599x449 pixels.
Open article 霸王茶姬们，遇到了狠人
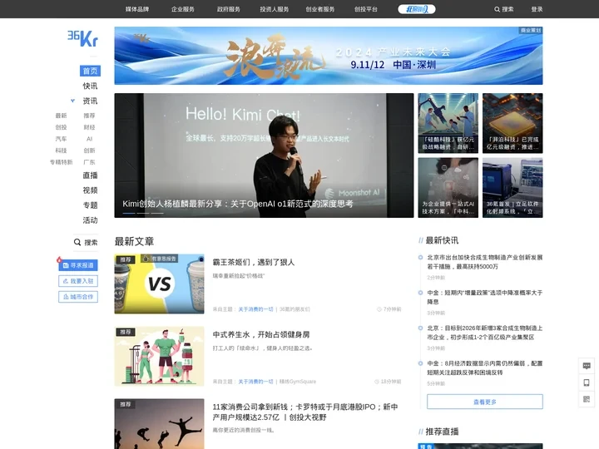pos(254,262)
